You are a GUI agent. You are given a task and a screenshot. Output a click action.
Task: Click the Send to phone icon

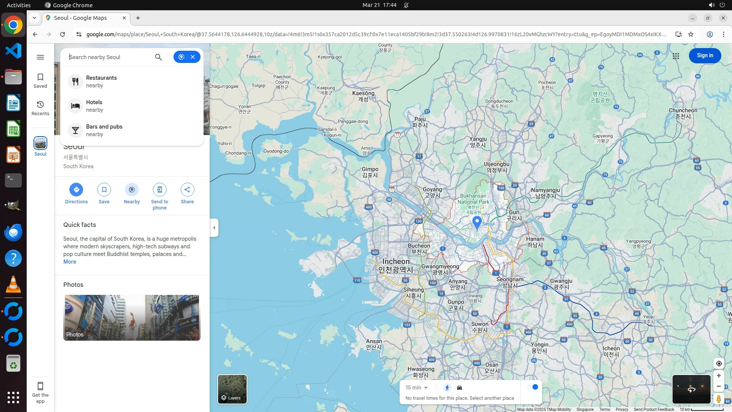pyautogui.click(x=159, y=190)
